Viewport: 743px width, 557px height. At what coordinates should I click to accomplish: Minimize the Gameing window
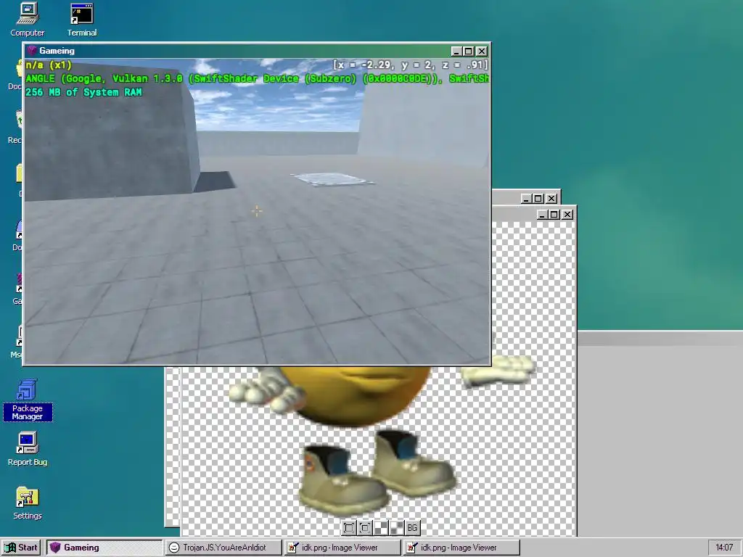456,51
